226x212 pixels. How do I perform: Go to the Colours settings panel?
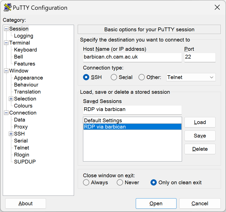23,106
